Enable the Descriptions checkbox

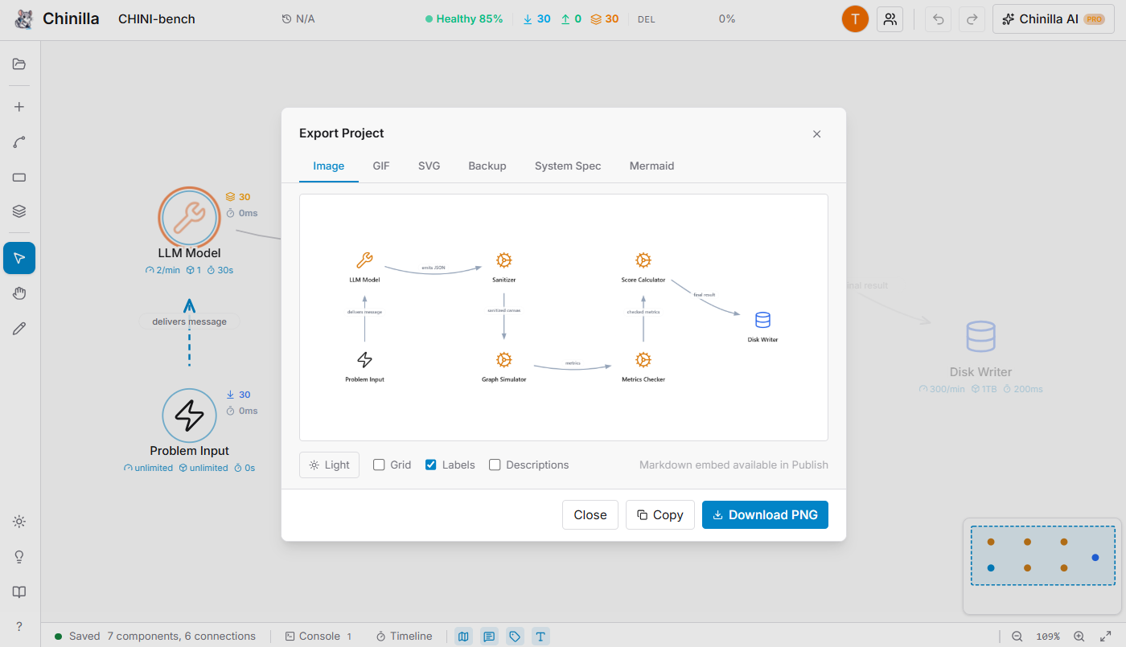494,465
